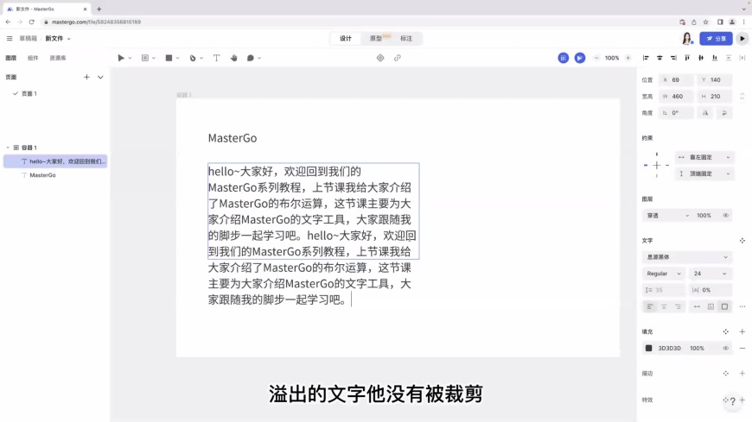This screenshot has width=752, height=422.
Task: Open the font size 24 dropdown
Action: 711,274
